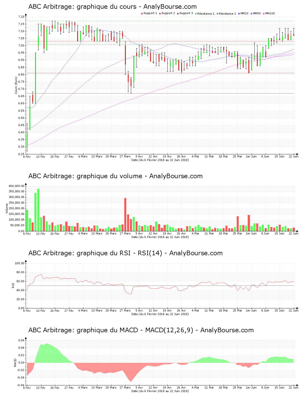
Task: Click the 'Cours (Euro)' axis label
Action: [x=16, y=86]
